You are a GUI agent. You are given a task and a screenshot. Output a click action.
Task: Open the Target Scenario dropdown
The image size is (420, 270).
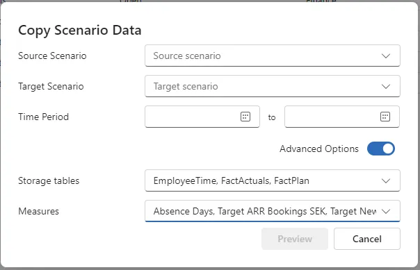point(273,86)
